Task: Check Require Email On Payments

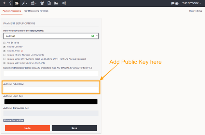Action: [4, 59]
